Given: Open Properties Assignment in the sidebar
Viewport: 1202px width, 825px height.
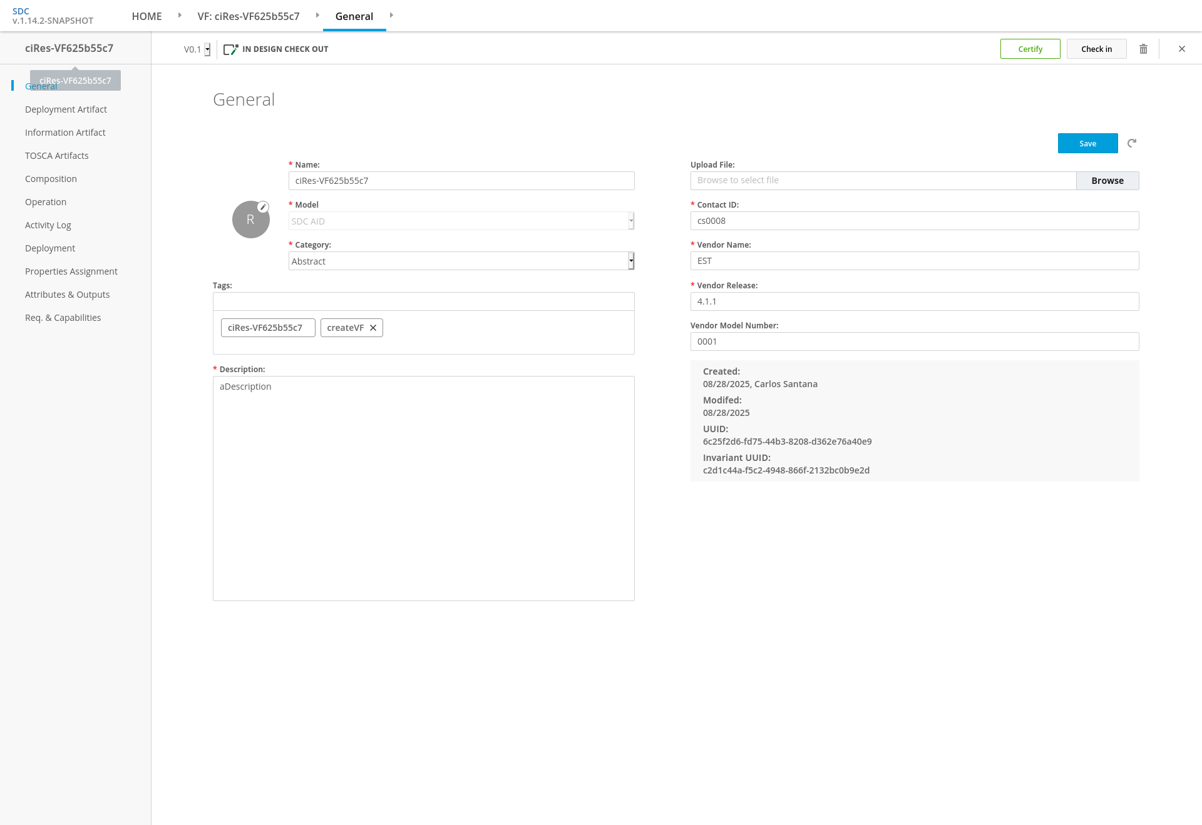Looking at the screenshot, I should tap(71, 271).
